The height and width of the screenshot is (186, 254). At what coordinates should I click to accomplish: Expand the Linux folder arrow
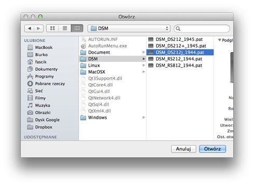point(144,66)
